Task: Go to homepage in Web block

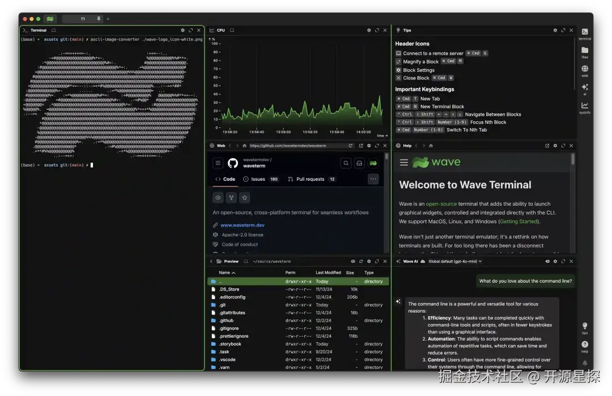Action: pos(244,146)
